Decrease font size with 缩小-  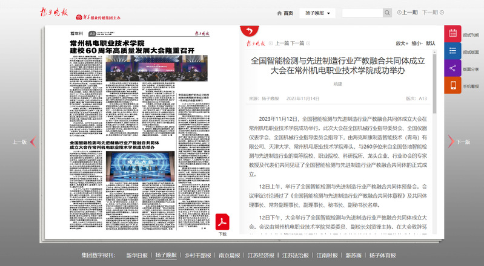point(417,44)
